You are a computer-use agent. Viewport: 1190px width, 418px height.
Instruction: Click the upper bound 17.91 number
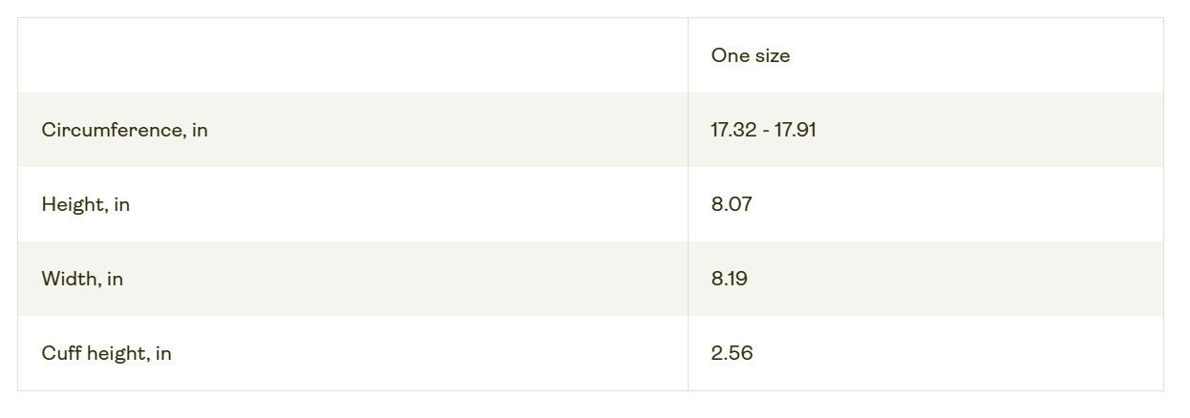[795, 130]
